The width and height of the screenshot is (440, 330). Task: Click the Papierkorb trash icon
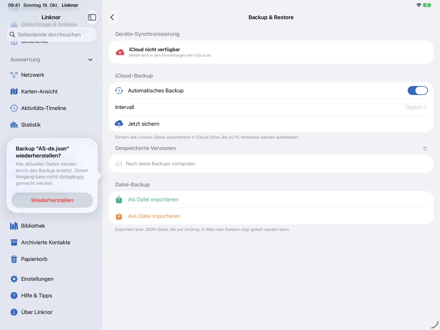pos(14,259)
